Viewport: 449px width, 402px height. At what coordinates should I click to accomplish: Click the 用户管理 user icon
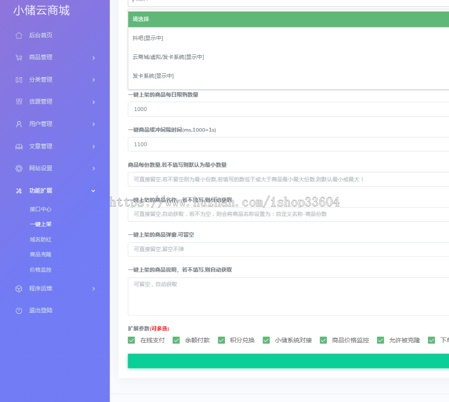(20, 124)
